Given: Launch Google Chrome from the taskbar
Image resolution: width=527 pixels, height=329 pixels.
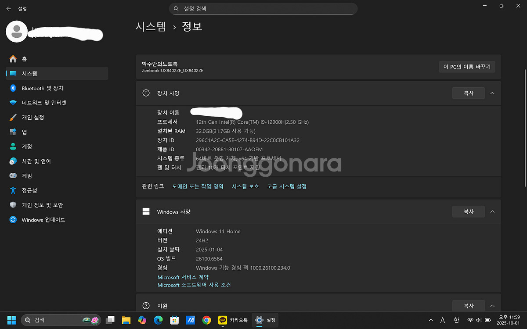Looking at the screenshot, I should (x=206, y=320).
